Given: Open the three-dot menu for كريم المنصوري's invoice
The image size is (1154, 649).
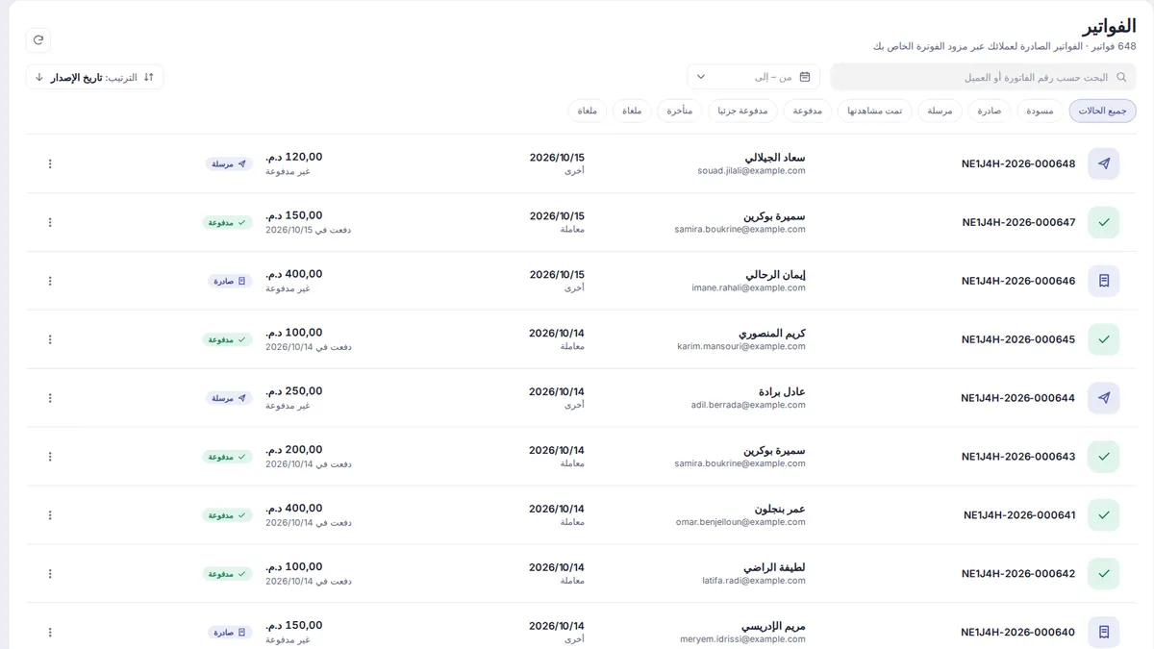Looking at the screenshot, I should (x=50, y=339).
